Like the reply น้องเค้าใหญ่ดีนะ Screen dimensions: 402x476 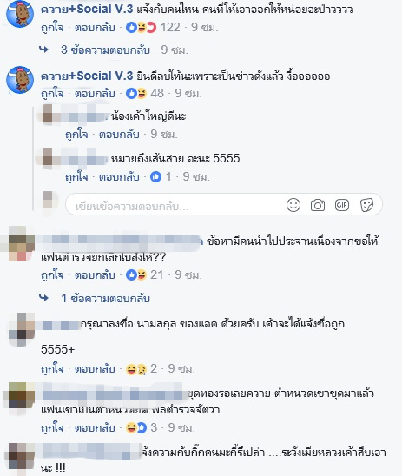76,134
